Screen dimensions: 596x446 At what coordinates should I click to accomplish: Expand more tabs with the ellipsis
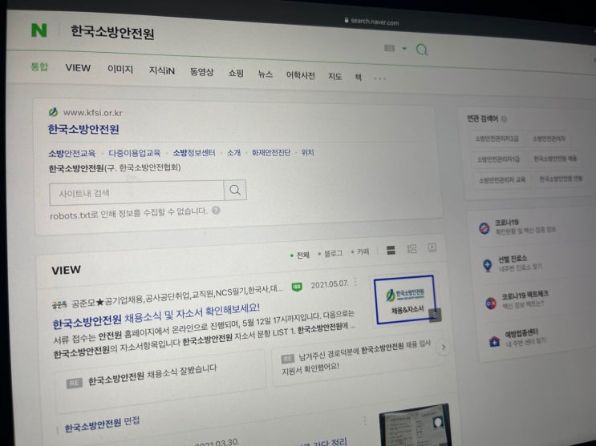coord(379,78)
